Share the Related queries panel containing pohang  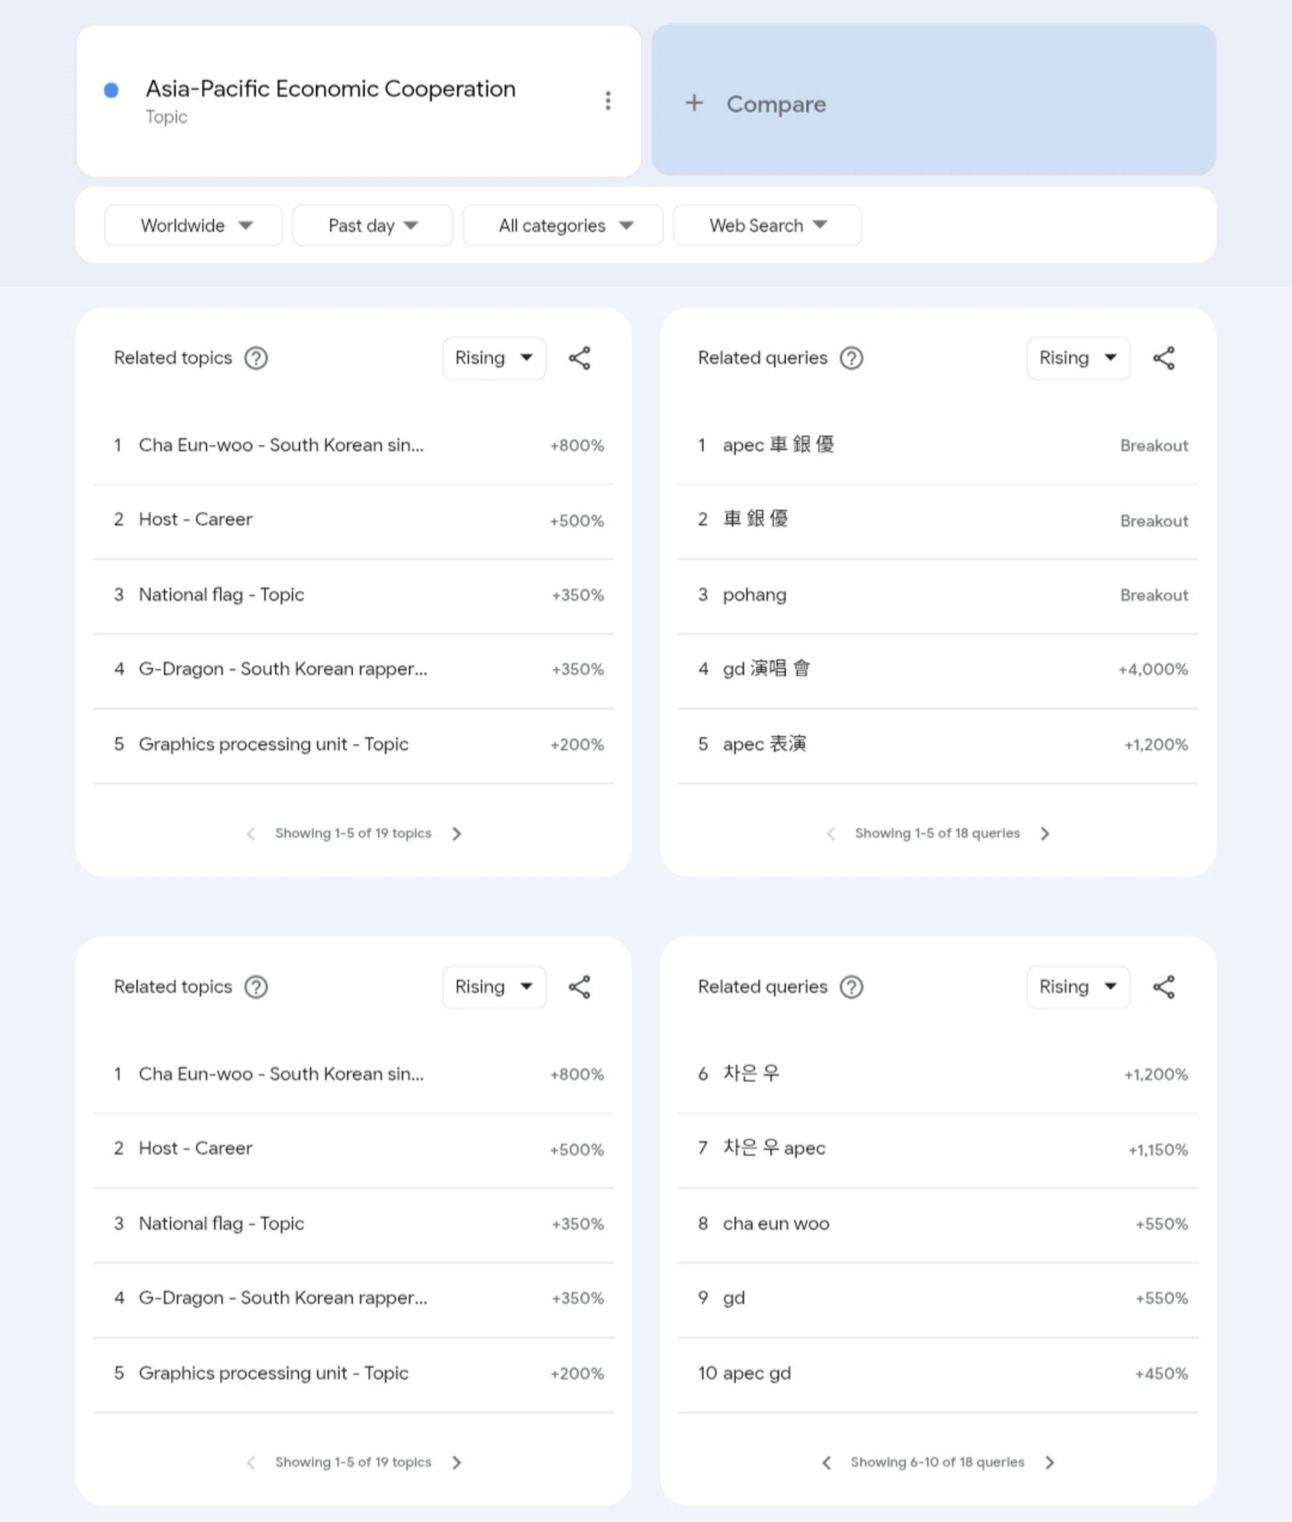[1163, 358]
